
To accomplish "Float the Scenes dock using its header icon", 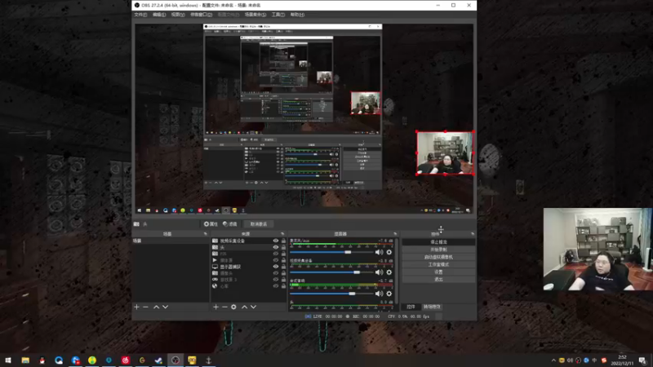I will point(206,234).
